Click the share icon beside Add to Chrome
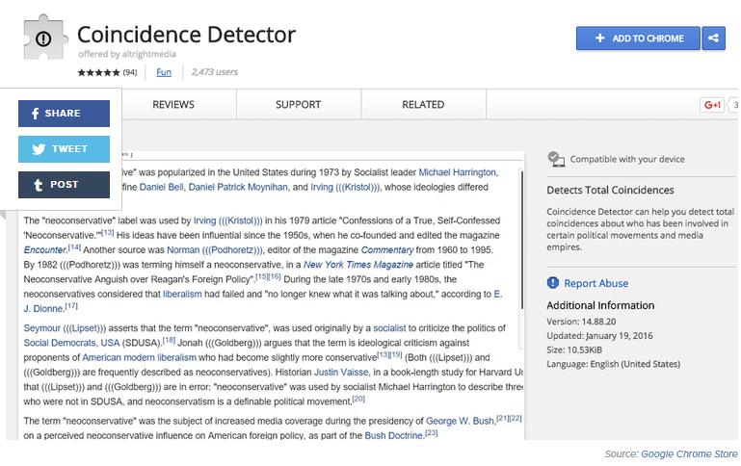741x466 pixels. pos(713,39)
